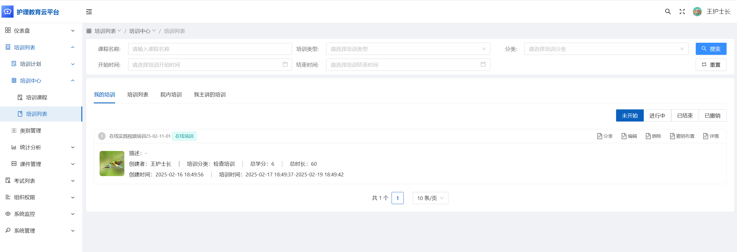Open the 分类 training category dropdown
The width and height of the screenshot is (737, 252).
click(x=606, y=49)
